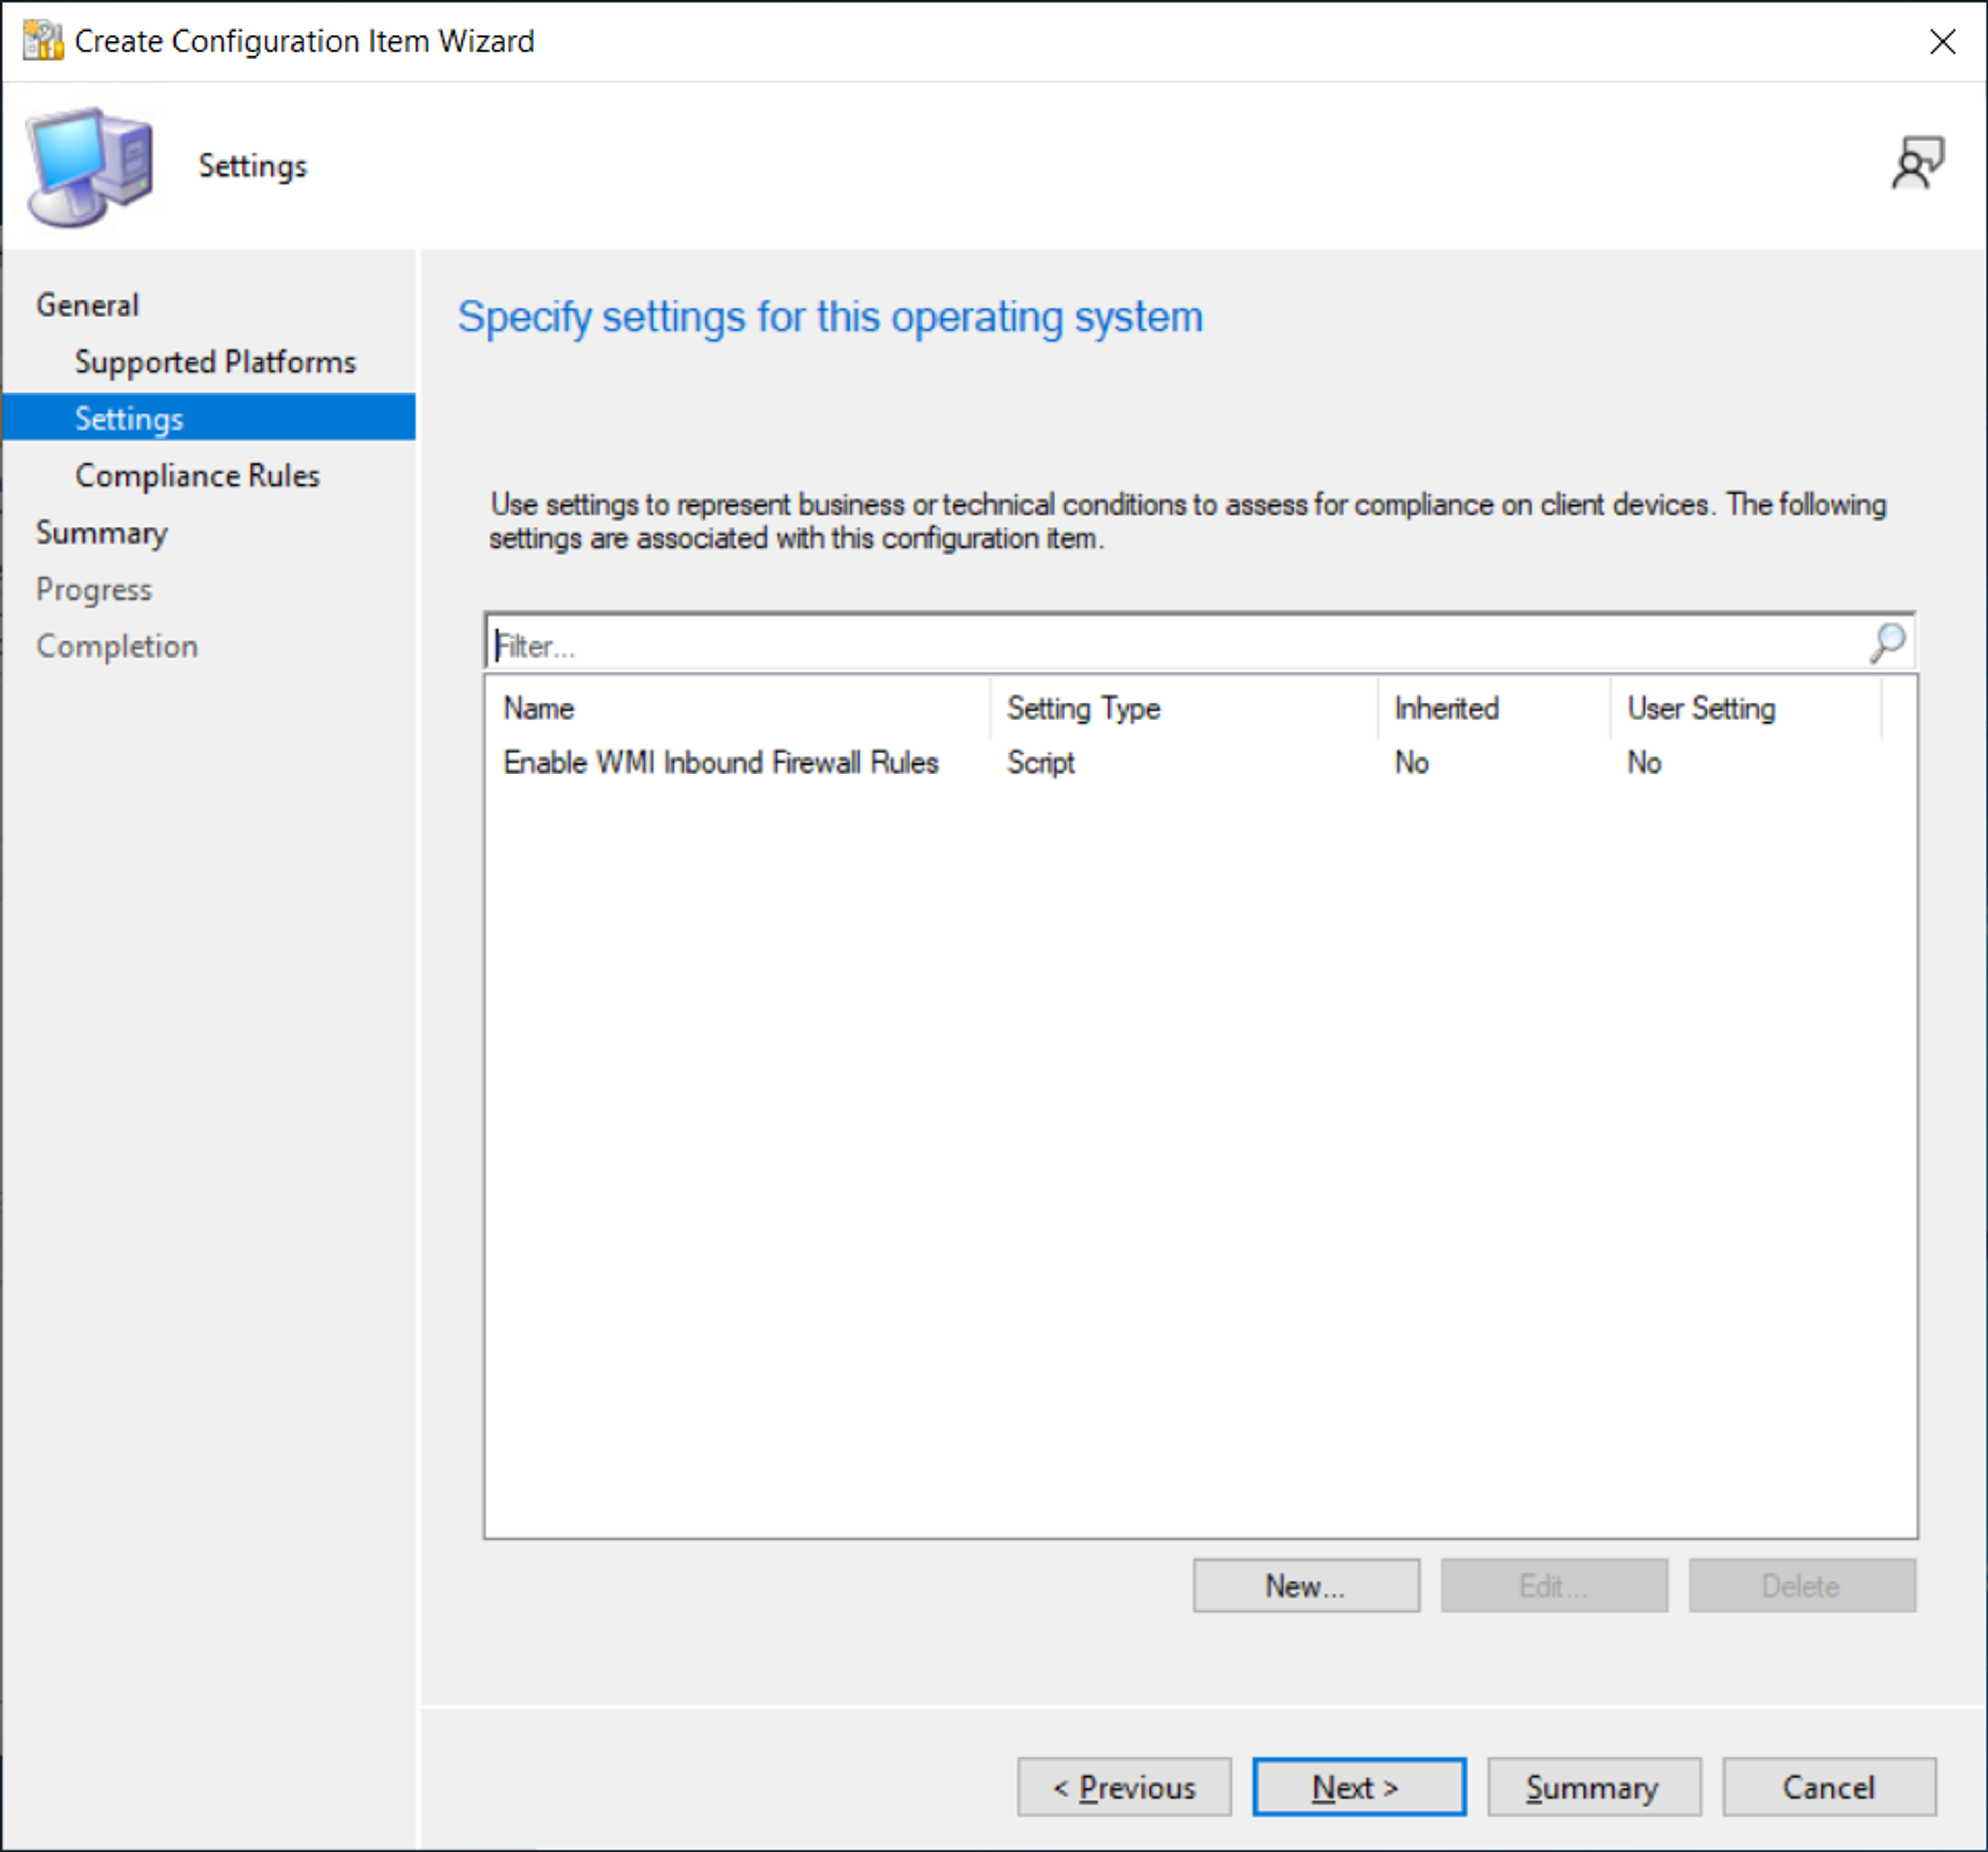Select the Settings step in sidebar
This screenshot has width=1988, height=1852.
point(208,418)
